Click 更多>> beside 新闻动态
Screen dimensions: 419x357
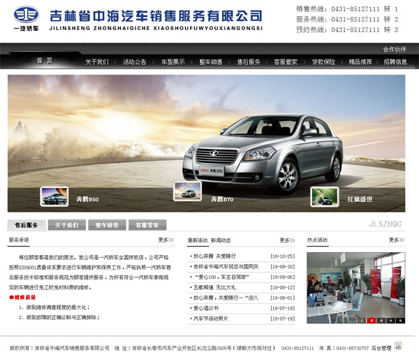point(287,240)
